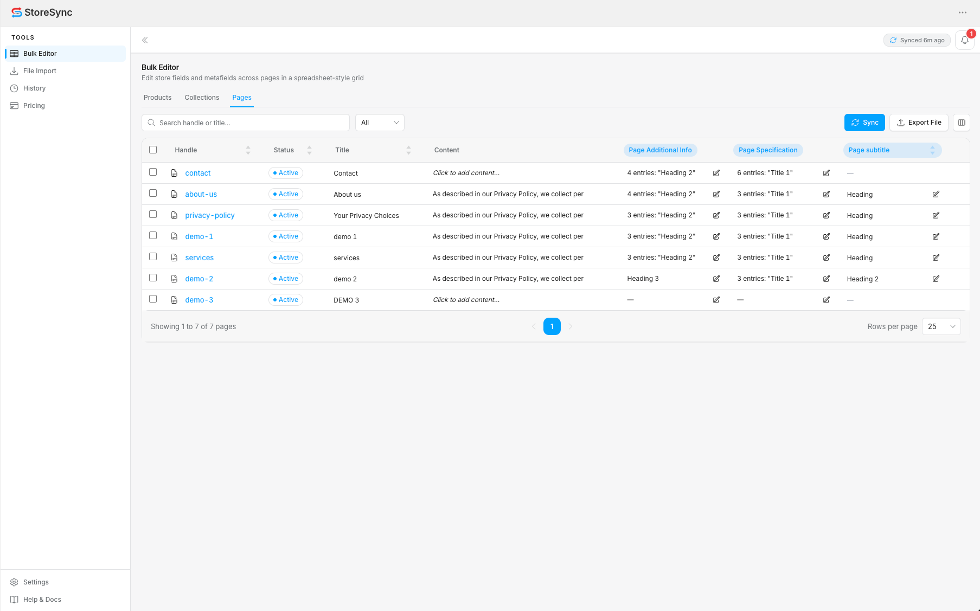Edit Page subtitle for services row

click(x=936, y=258)
